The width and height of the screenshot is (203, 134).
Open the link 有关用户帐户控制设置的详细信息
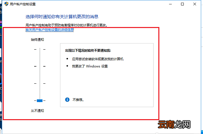pyautogui.click(x=50, y=30)
